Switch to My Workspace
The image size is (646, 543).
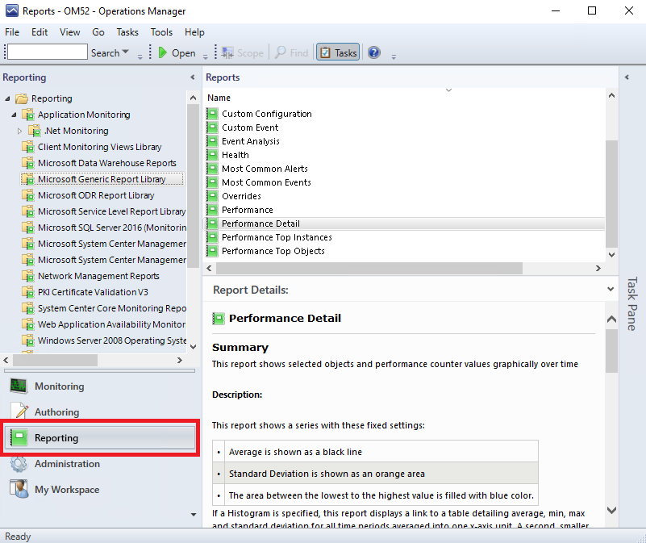(x=100, y=490)
